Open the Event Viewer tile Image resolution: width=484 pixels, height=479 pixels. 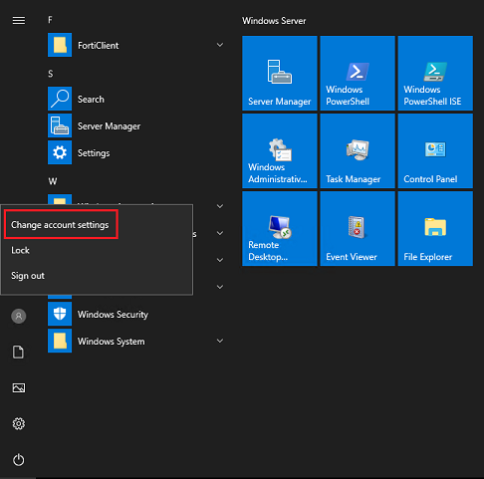tap(358, 228)
